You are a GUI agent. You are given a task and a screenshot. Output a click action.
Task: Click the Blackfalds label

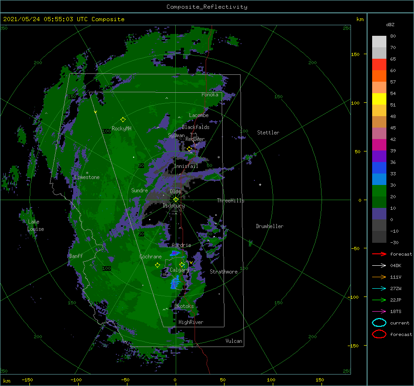tap(195, 127)
